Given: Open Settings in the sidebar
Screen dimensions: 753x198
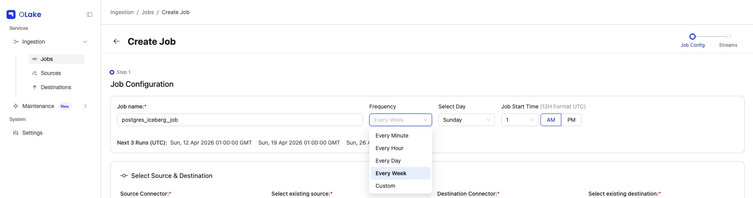Looking at the screenshot, I should (x=50, y=133).
